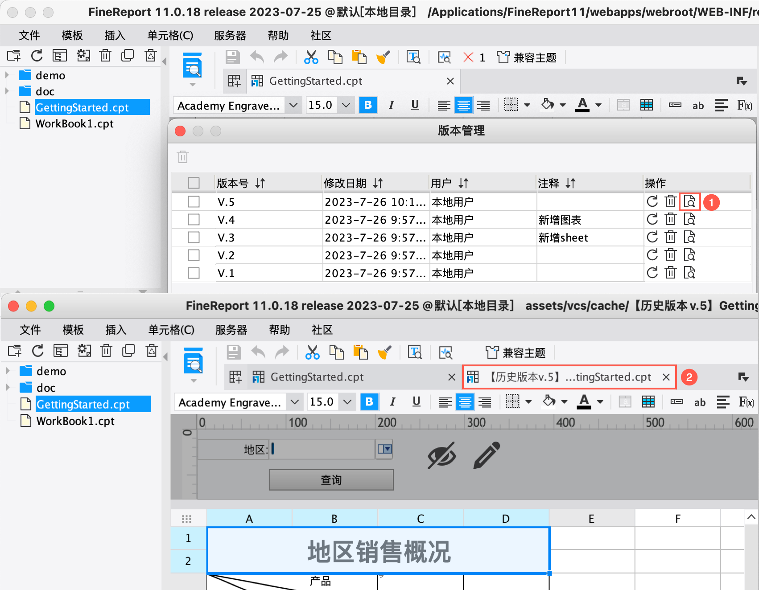The image size is (759, 590).
Task: Open the tab list dropdown in lower window
Action: click(743, 377)
